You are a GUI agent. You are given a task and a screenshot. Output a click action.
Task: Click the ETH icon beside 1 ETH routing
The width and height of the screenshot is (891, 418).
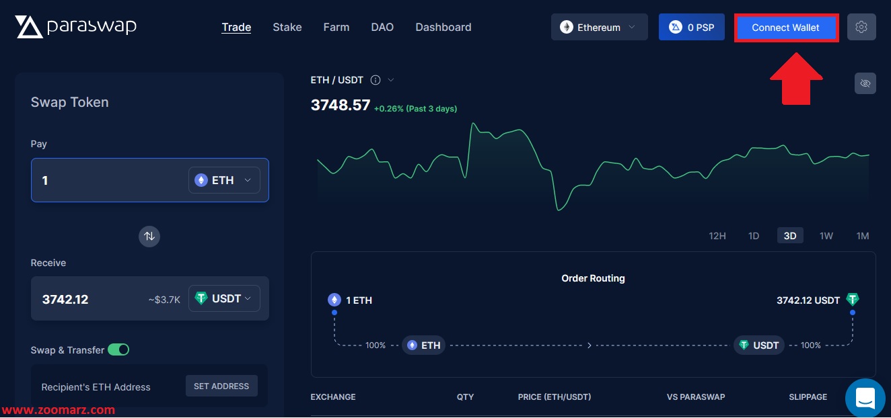[x=334, y=300]
